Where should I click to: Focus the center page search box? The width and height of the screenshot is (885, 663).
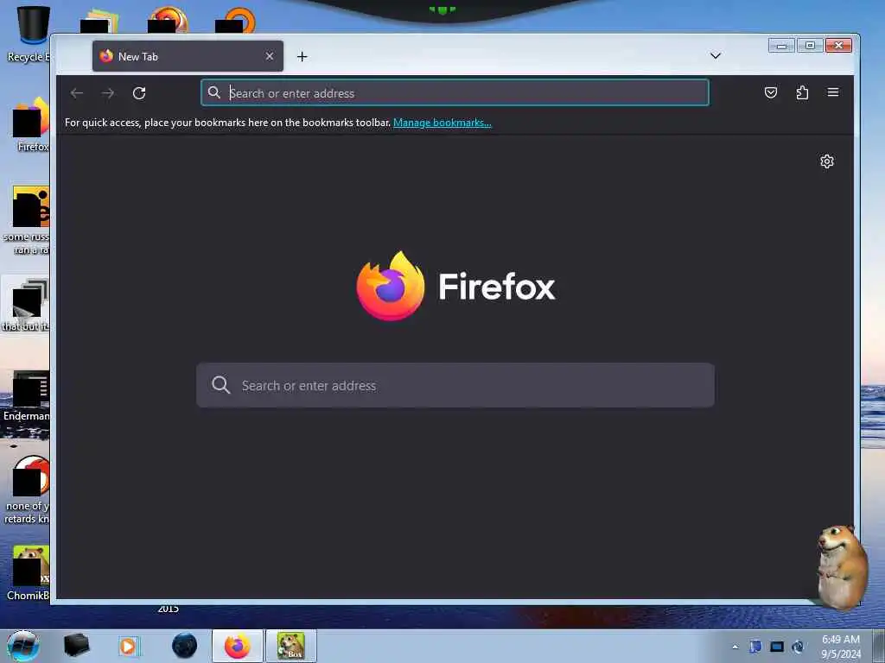(x=455, y=385)
